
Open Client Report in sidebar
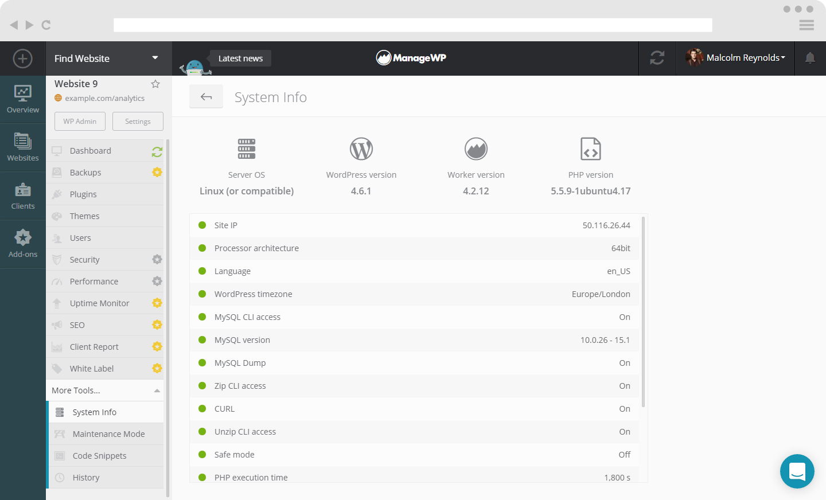(105, 347)
